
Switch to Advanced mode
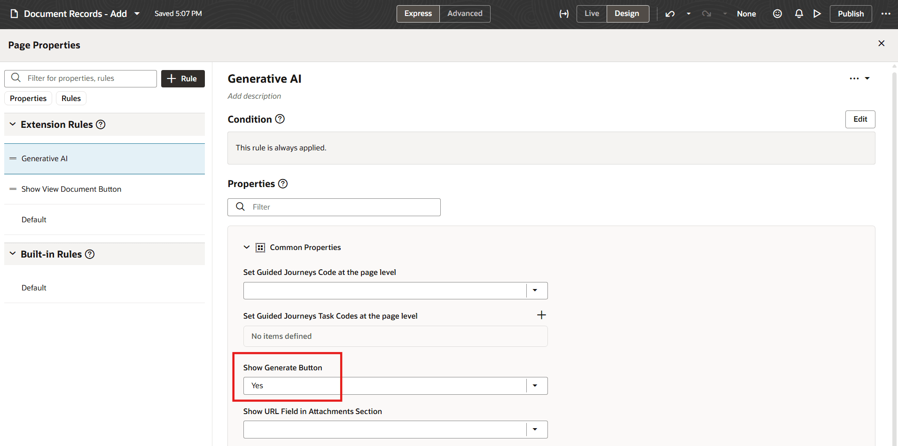(465, 14)
